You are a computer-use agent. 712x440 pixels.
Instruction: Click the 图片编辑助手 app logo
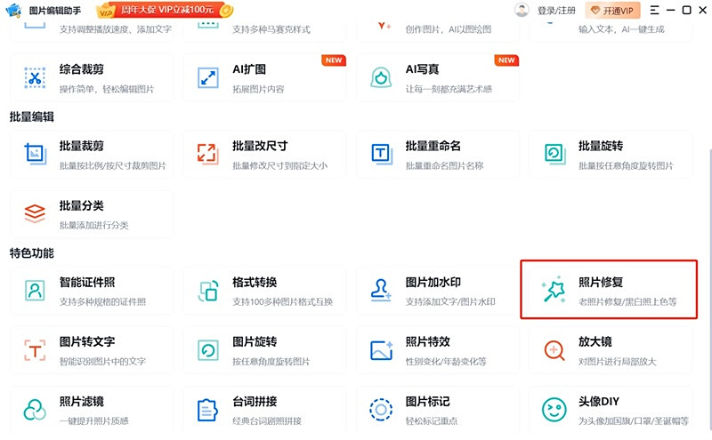tap(13, 10)
